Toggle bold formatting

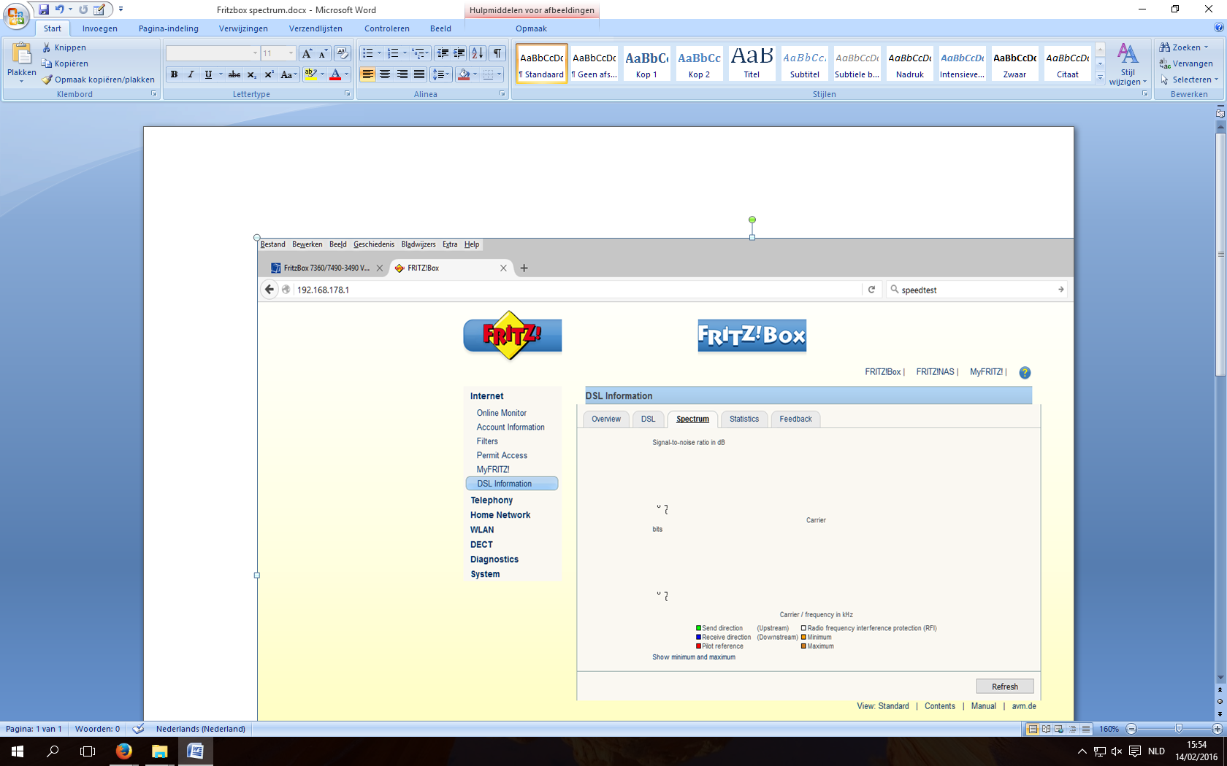(x=174, y=74)
